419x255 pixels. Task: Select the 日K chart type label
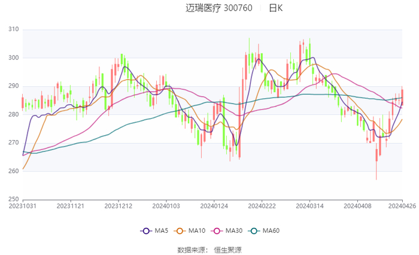tap(275, 8)
